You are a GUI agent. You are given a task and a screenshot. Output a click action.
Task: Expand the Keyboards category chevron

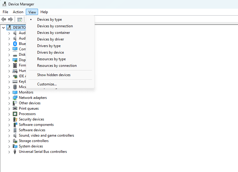tap(9, 82)
